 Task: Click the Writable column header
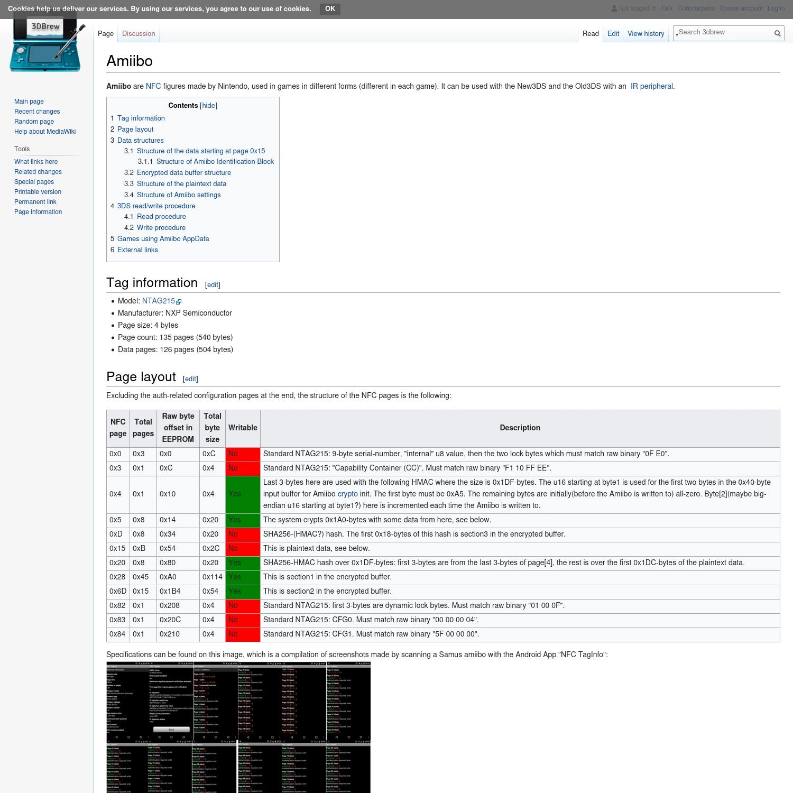point(243,428)
